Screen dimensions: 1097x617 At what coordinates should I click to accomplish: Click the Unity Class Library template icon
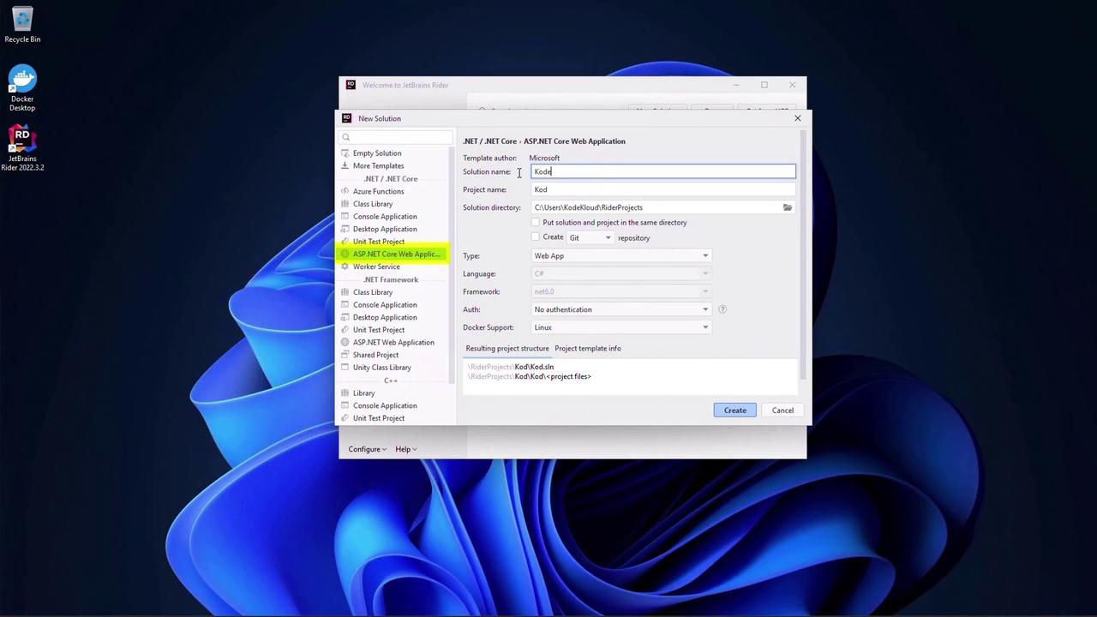[x=345, y=368]
